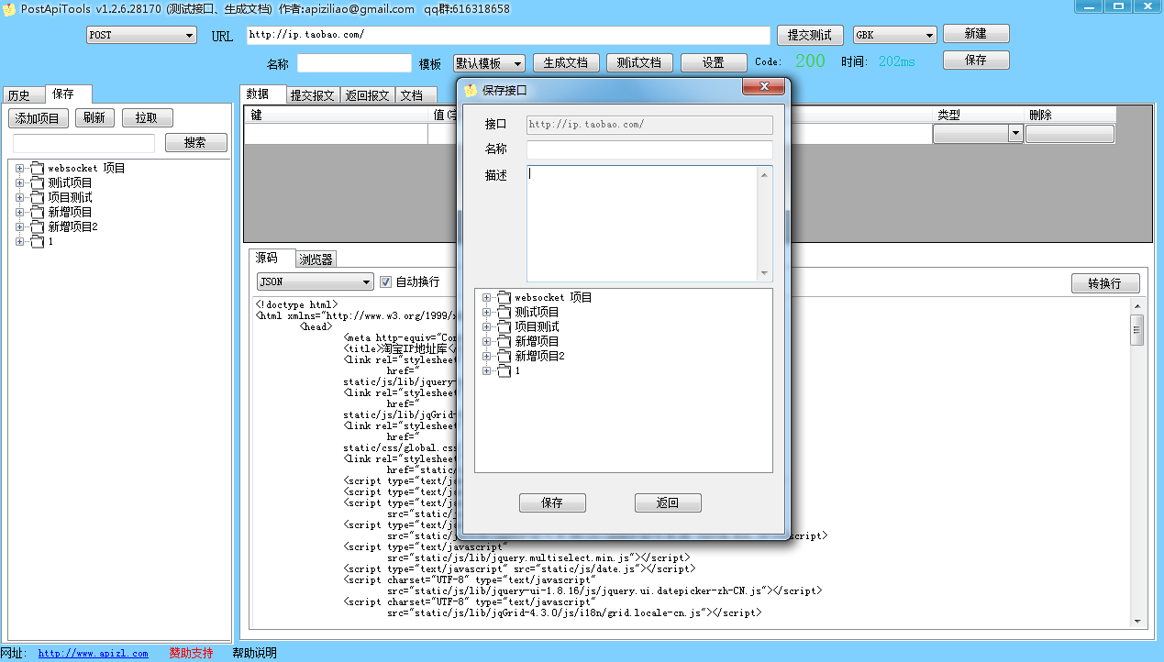Image resolution: width=1164 pixels, height=662 pixels.
Task: Click the 保存接口 dialog title icon
Action: (471, 90)
